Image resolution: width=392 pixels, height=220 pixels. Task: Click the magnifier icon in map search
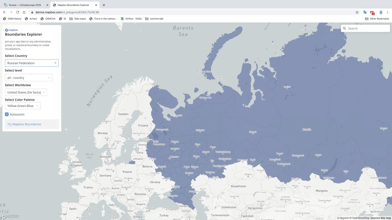tap(345, 28)
